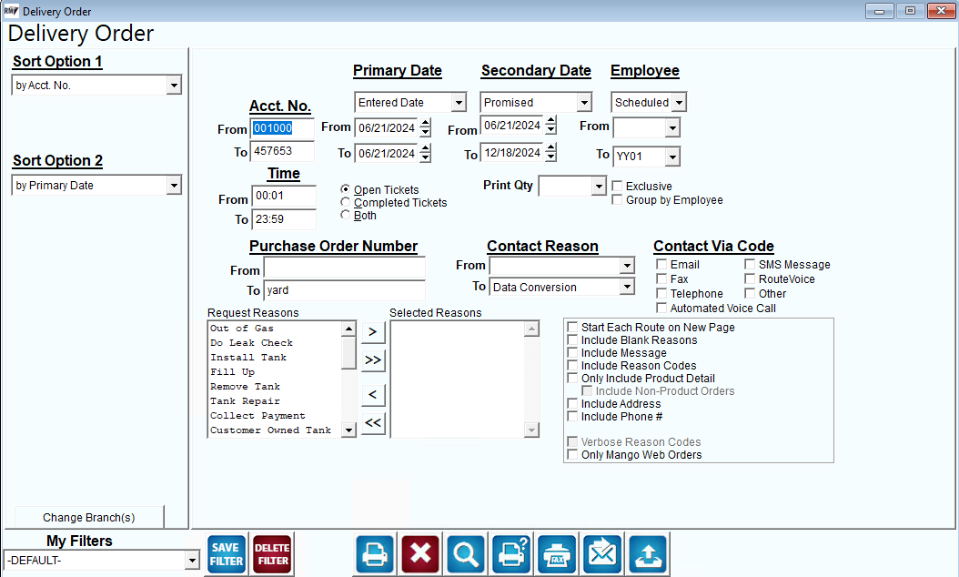Check Start Each Route on New Page
959x577 pixels.
pos(572,328)
